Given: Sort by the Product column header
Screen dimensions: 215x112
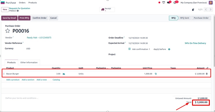Looking at the screenshot, I should click(x=10, y=68).
